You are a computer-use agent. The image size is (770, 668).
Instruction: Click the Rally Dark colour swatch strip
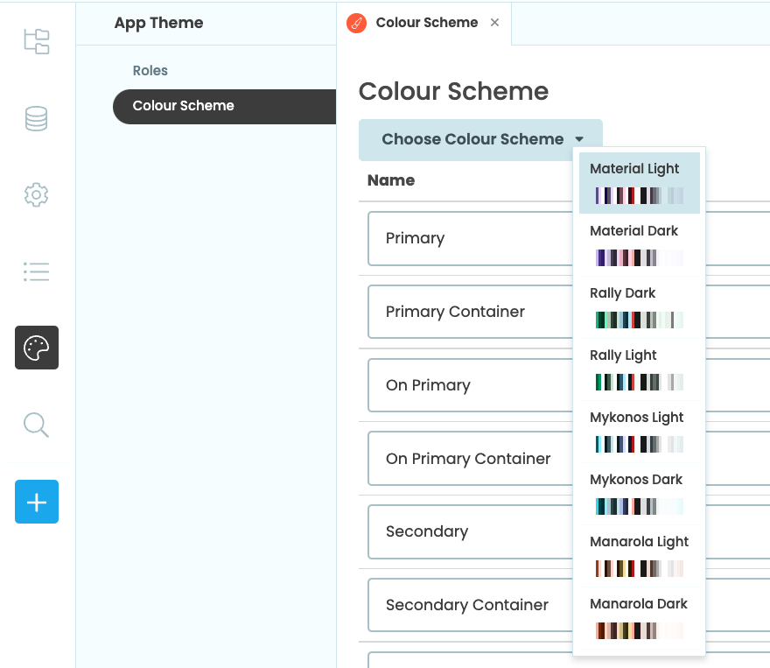click(x=639, y=320)
